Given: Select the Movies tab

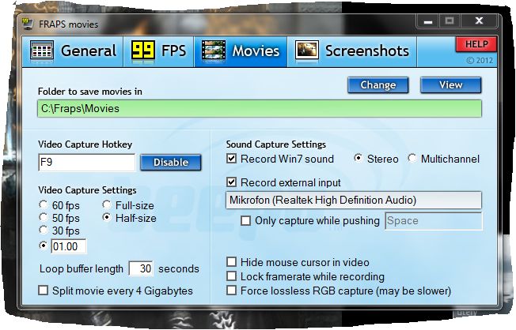Looking at the screenshot, I should 241,51.
